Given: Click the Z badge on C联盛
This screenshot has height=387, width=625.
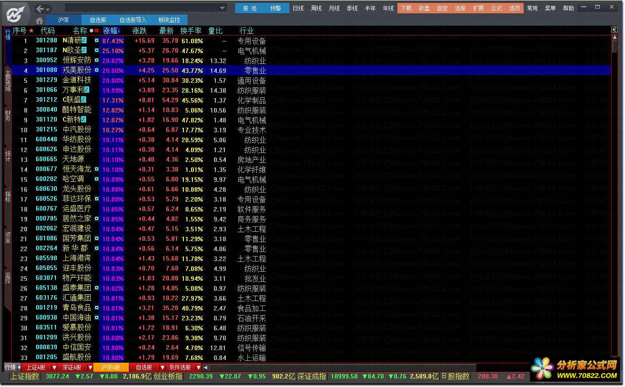Looking at the screenshot, I should (84, 99).
